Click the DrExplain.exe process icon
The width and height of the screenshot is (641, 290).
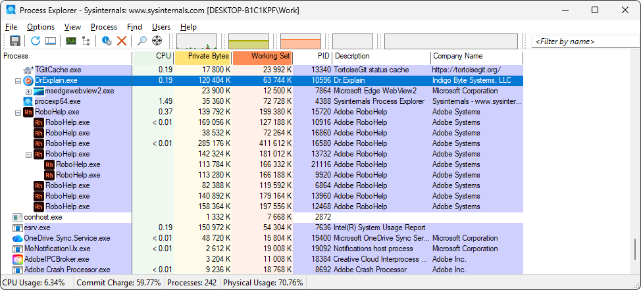(x=28, y=80)
